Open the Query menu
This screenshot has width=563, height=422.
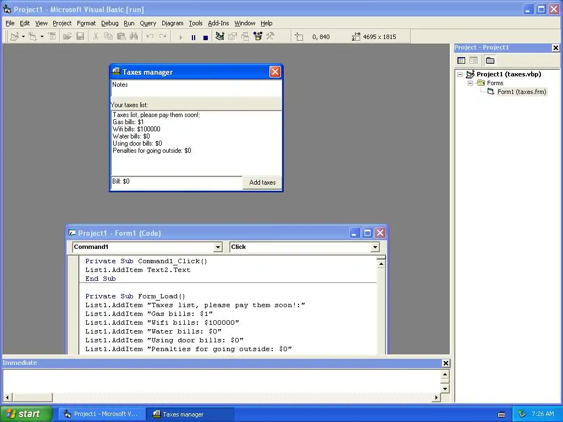pos(148,23)
